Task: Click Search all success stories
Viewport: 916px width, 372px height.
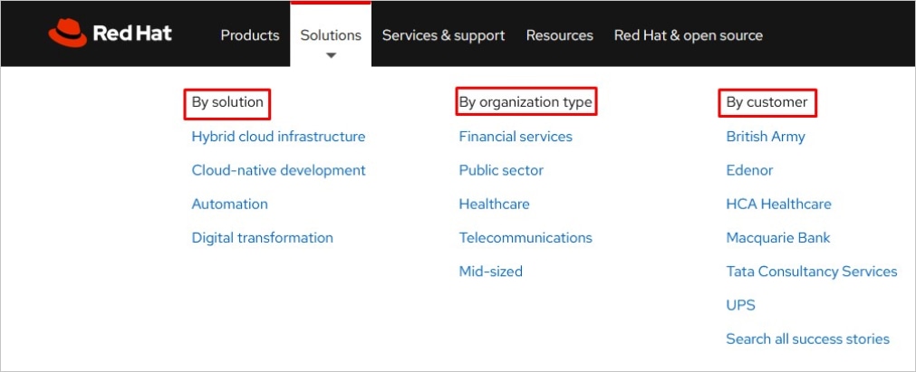Action: [807, 339]
